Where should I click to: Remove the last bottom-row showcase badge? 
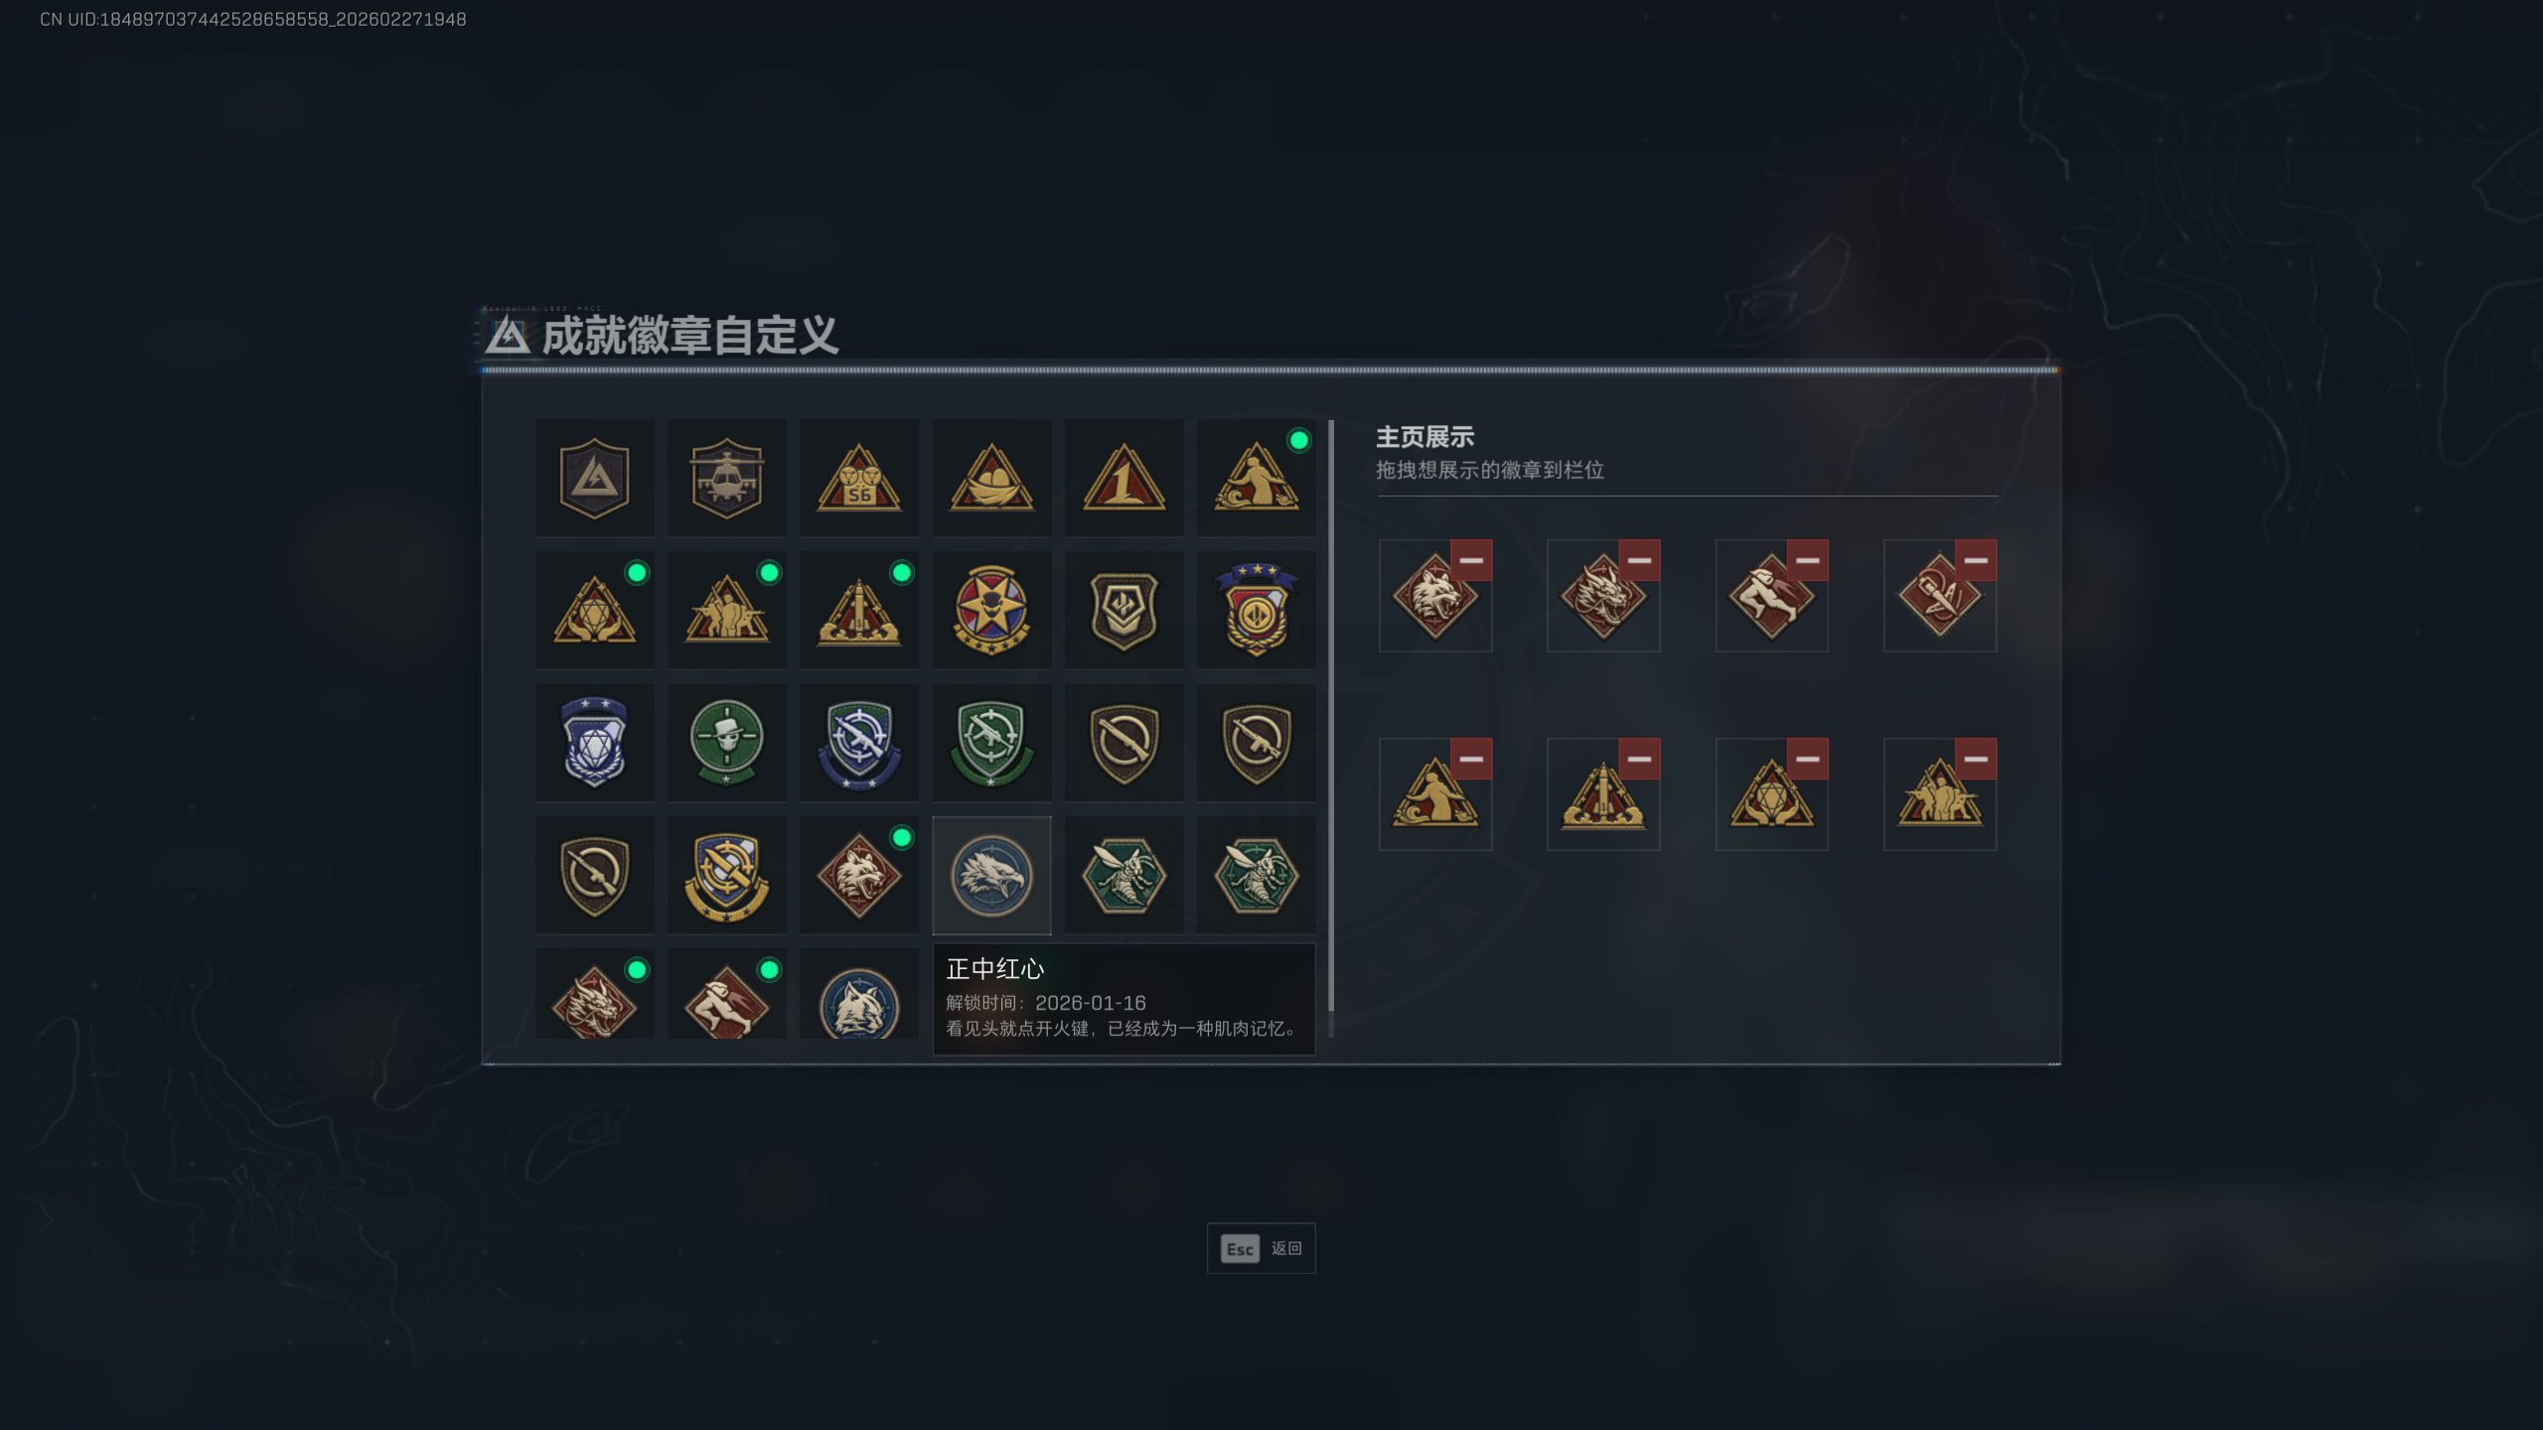point(1976,759)
